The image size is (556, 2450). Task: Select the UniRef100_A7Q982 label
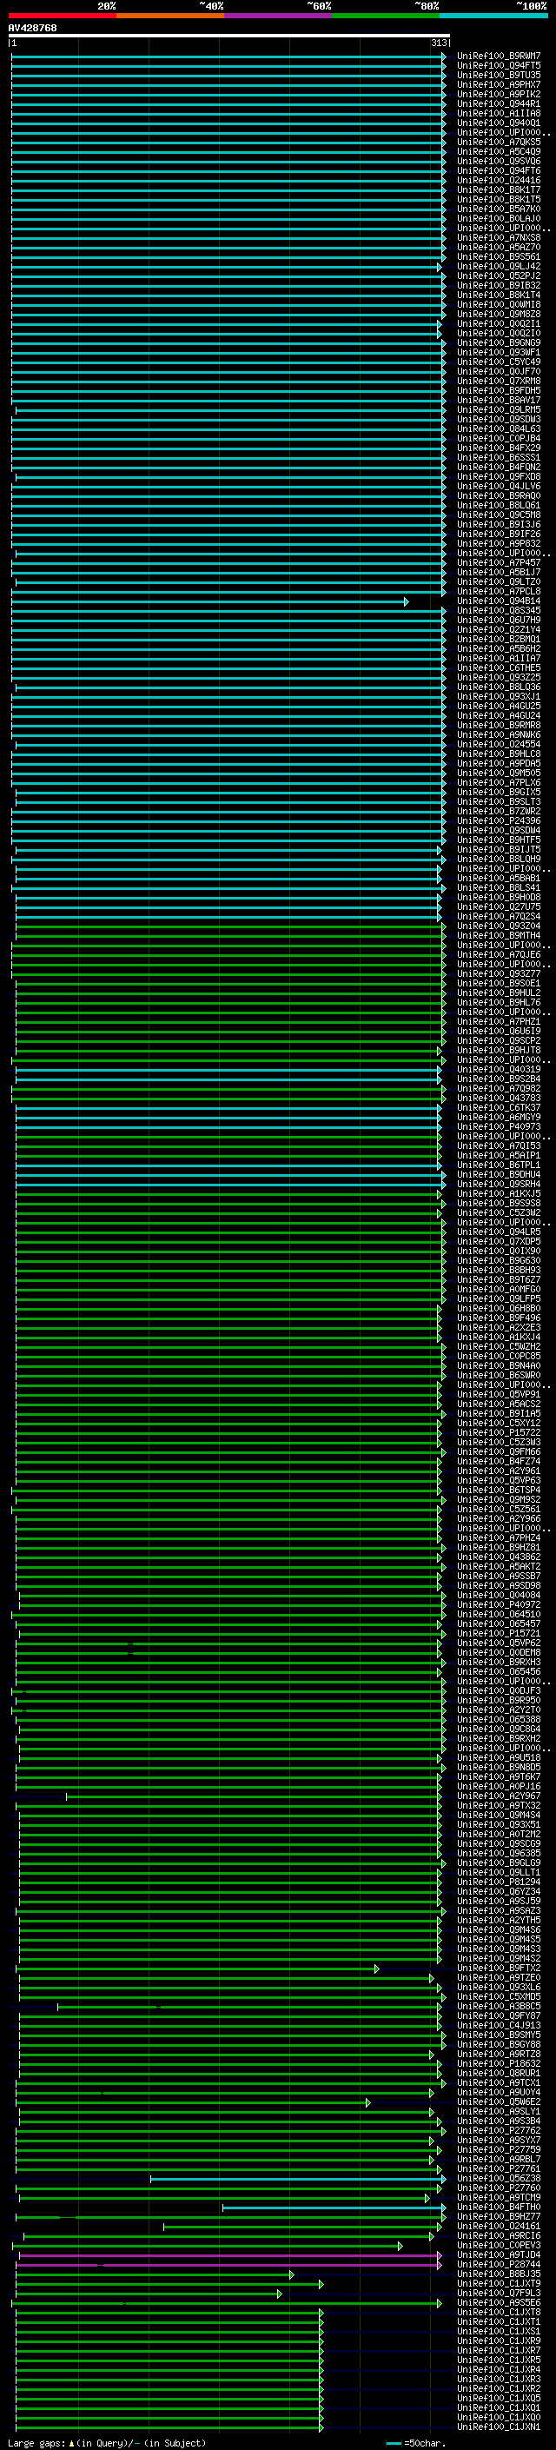click(499, 1088)
